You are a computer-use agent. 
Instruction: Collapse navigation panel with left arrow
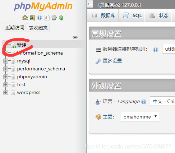tap(90, 4)
